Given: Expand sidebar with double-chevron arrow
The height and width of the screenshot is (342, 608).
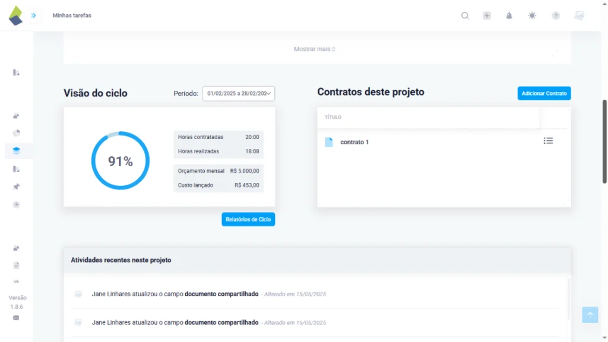Looking at the screenshot, I should point(33,15).
